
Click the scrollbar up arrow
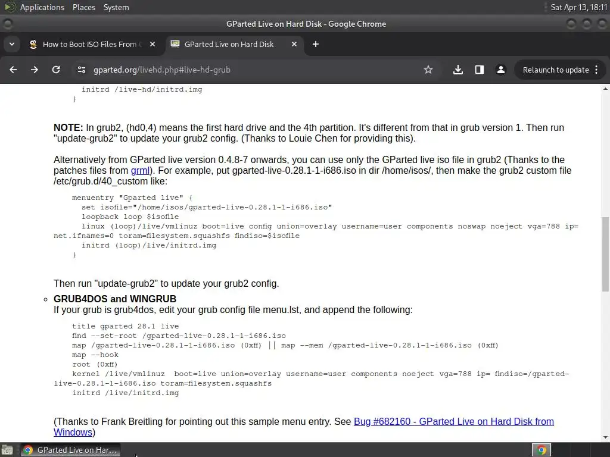coord(605,89)
